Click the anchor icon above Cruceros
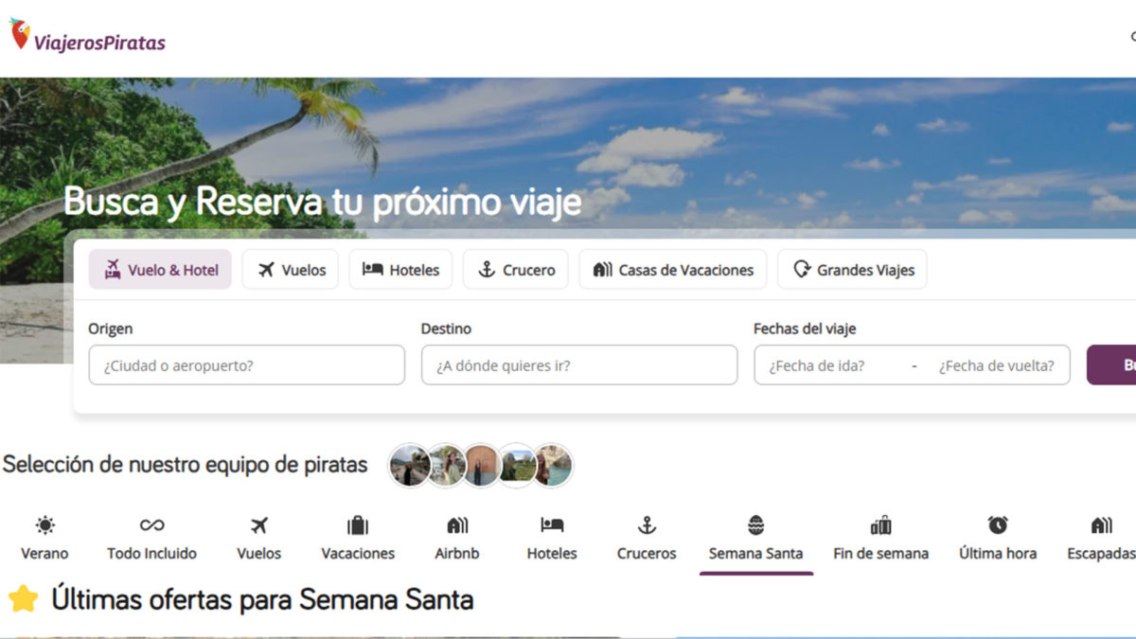Image resolution: width=1136 pixels, height=639 pixels. [647, 525]
